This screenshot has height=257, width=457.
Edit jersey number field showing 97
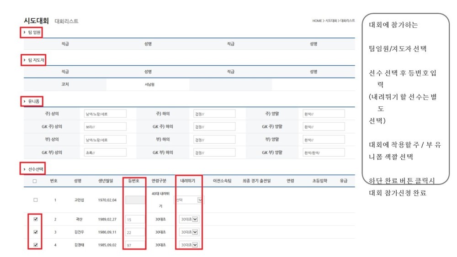click(x=135, y=245)
